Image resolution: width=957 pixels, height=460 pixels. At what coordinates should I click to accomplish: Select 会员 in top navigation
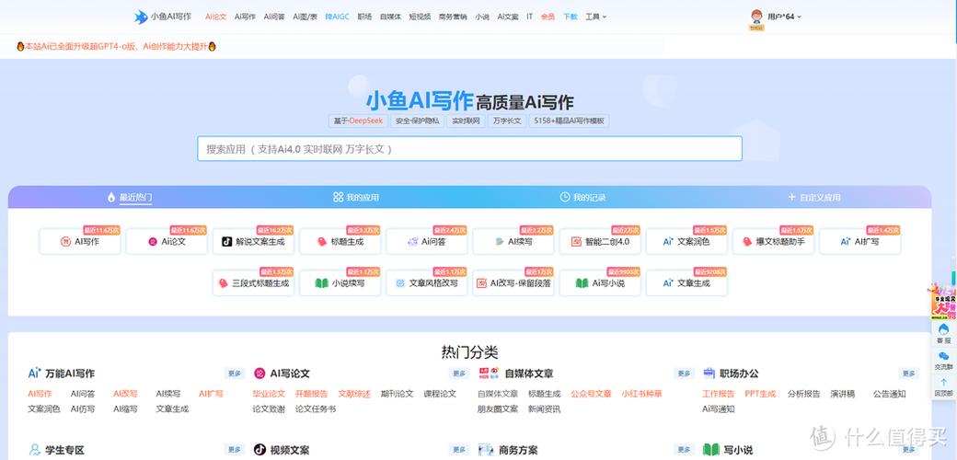click(548, 17)
